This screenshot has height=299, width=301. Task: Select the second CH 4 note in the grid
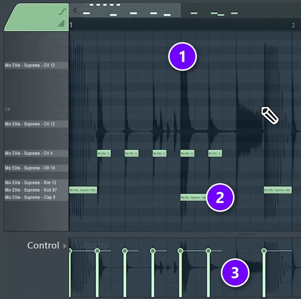(x=132, y=153)
